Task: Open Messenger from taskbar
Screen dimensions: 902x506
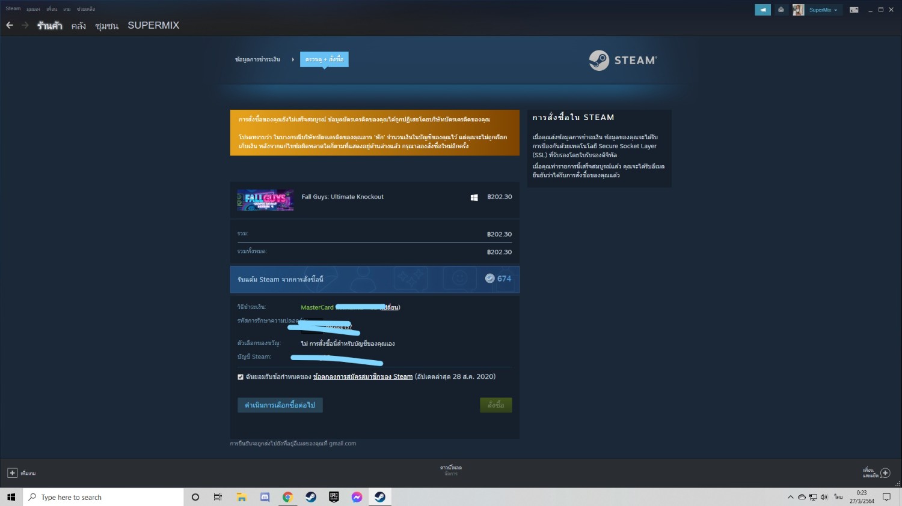Action: click(357, 497)
